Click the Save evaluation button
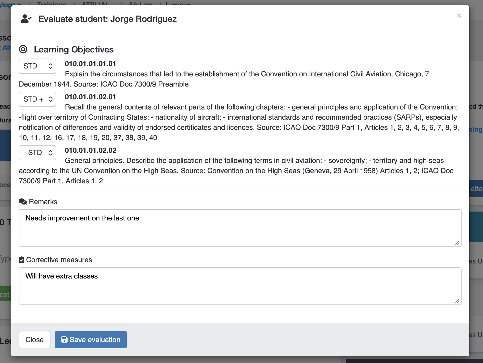This screenshot has width=483, height=363. (x=91, y=339)
